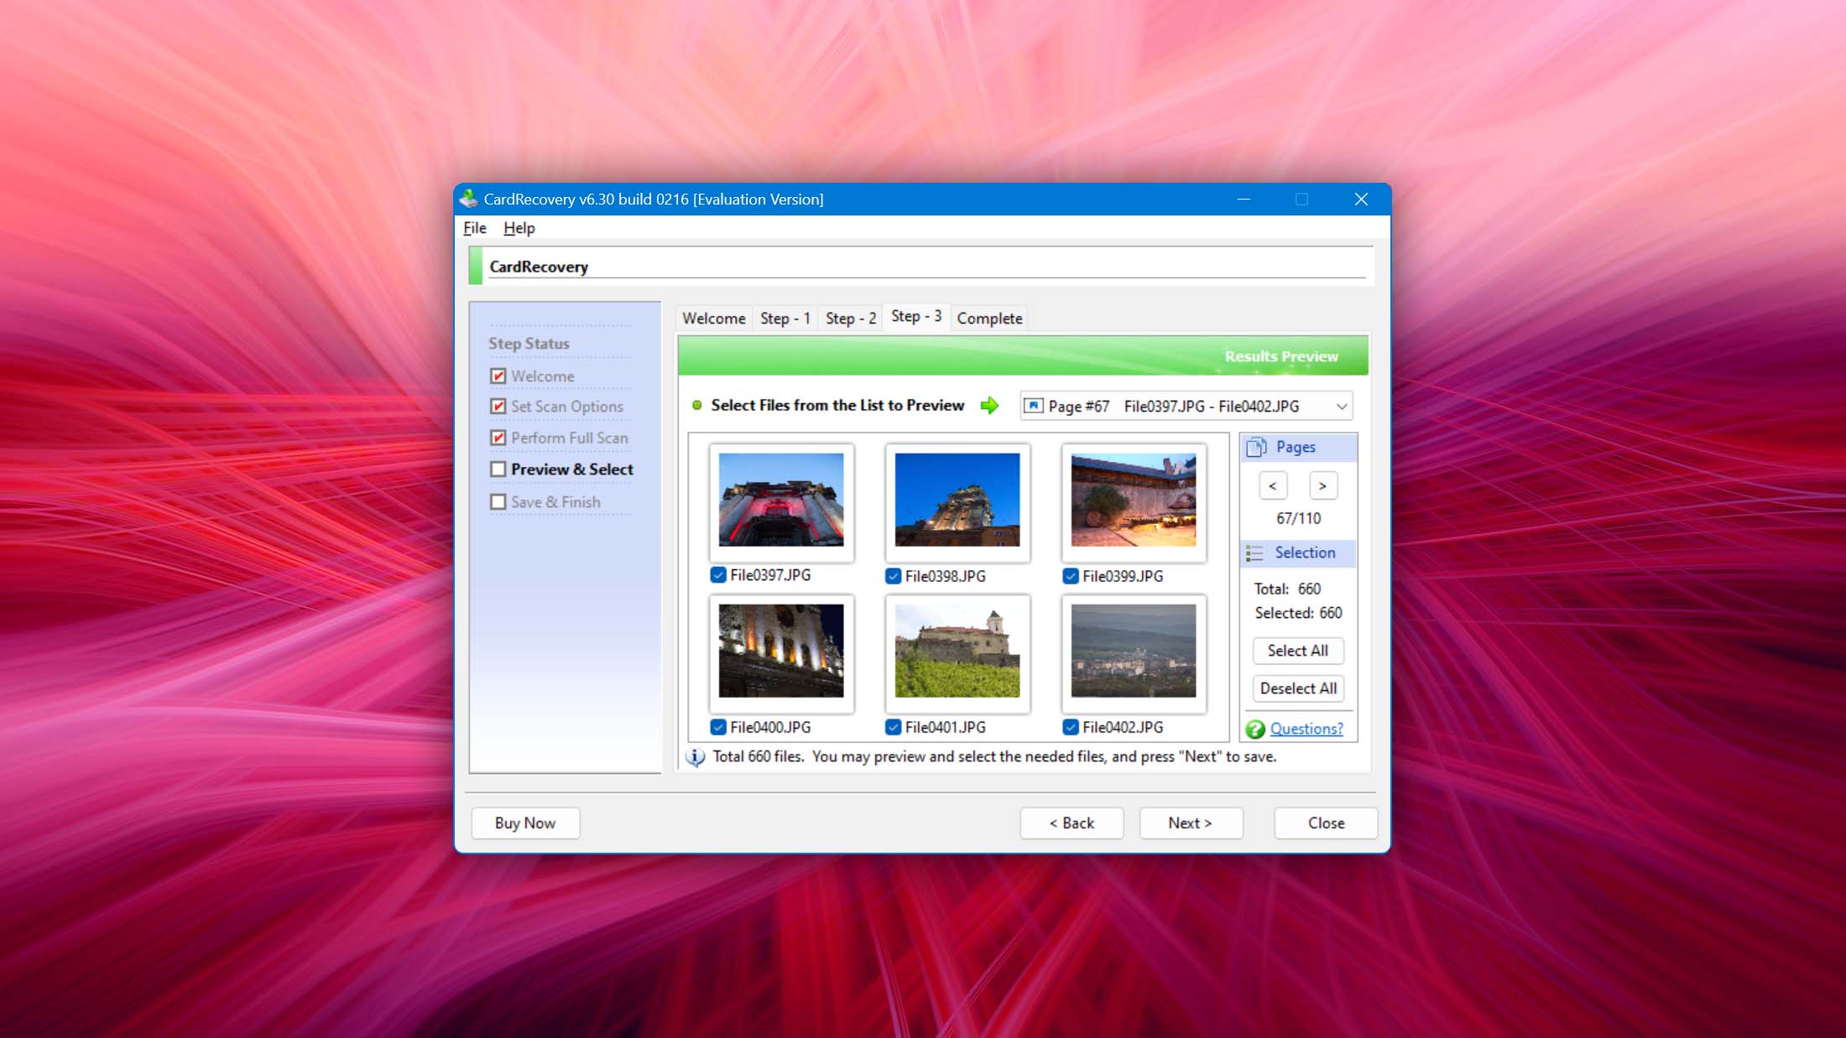
Task: Close the CardRecovery window with X
Action: point(1361,200)
